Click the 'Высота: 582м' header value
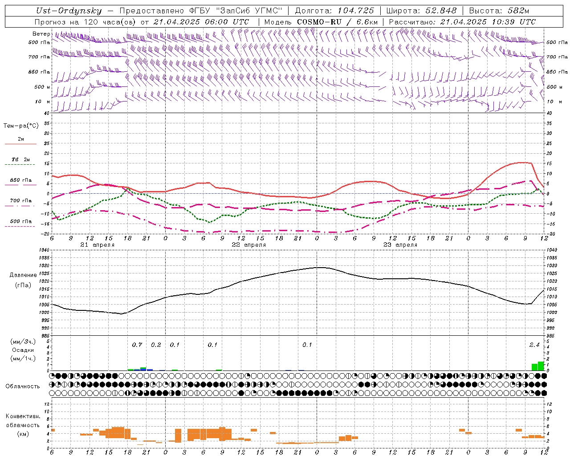 (499, 11)
